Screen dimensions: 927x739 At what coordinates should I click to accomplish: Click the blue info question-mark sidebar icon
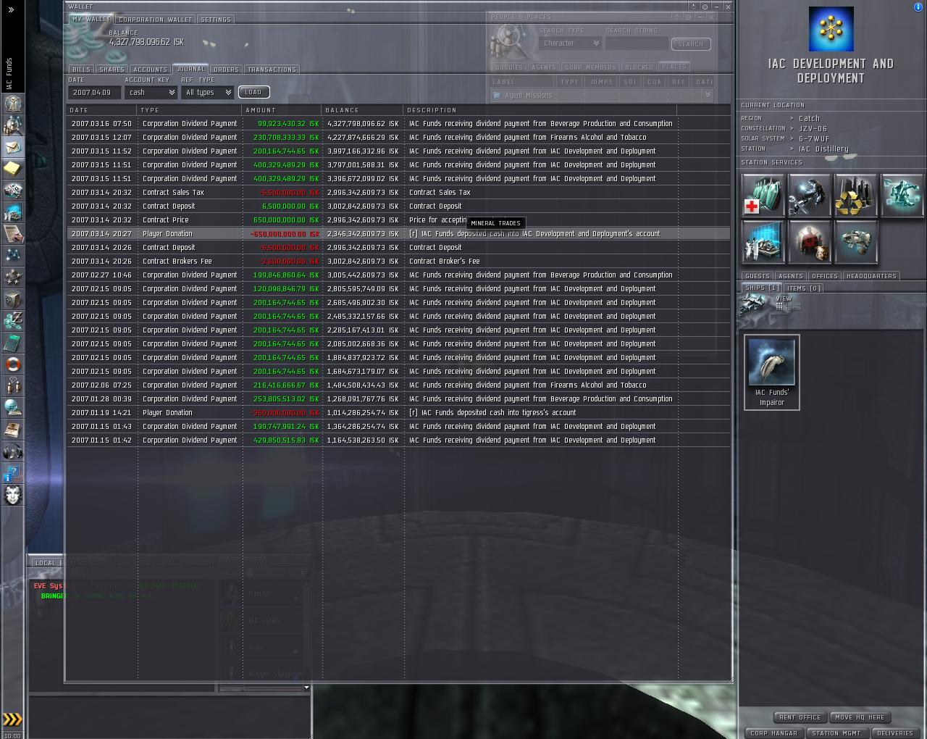[x=13, y=473]
